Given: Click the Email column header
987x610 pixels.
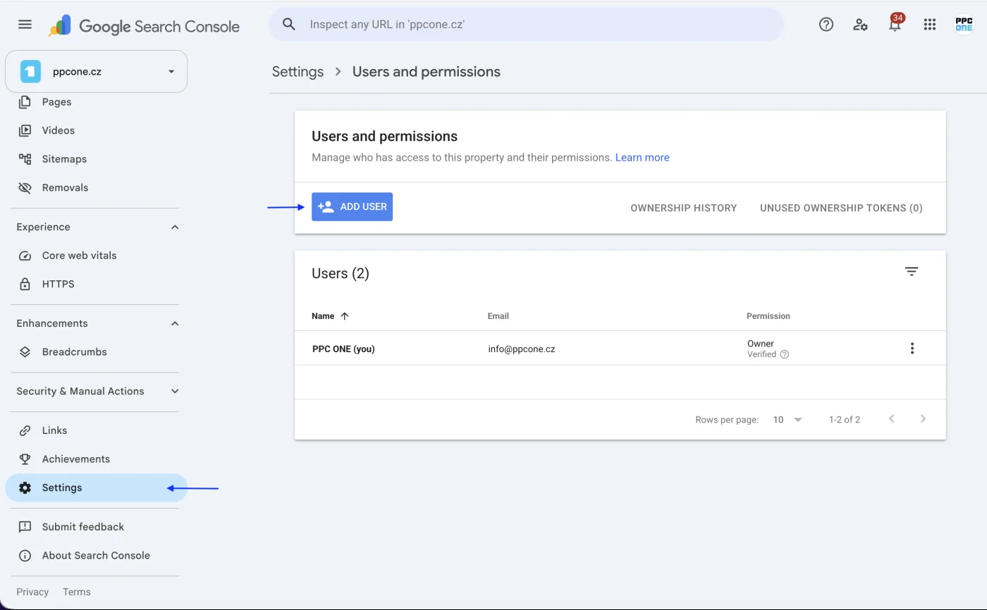Looking at the screenshot, I should 498,316.
